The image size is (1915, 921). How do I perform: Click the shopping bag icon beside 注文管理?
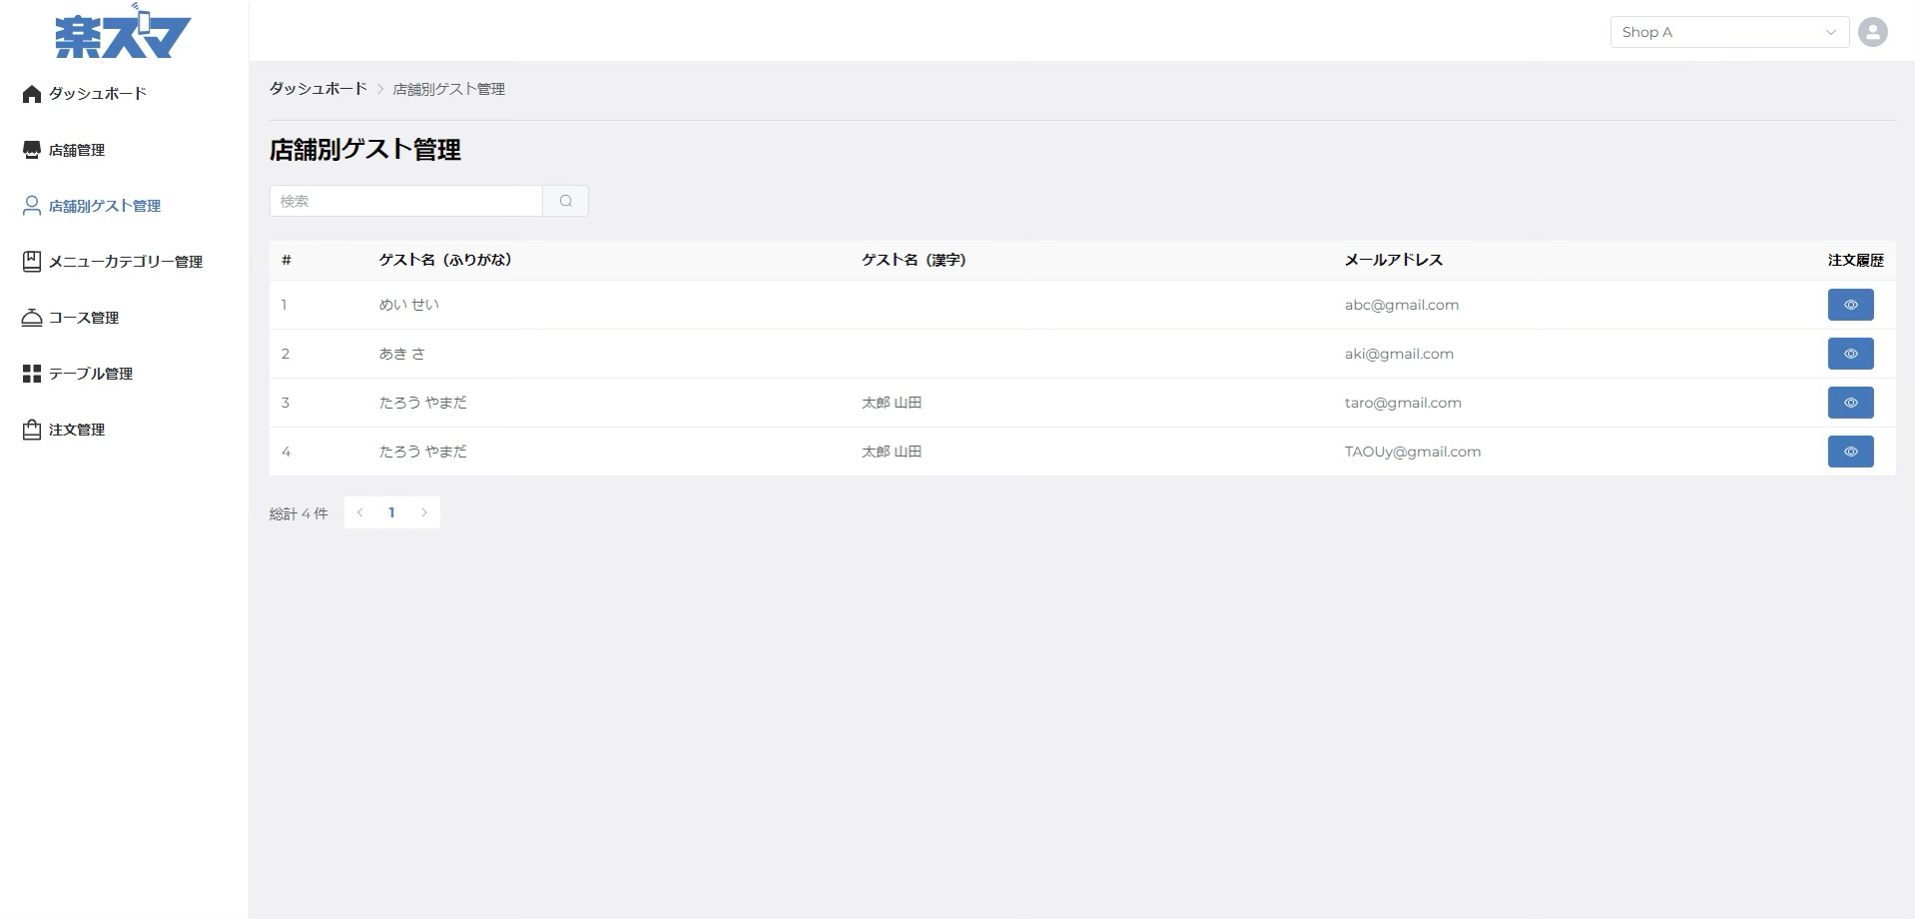click(x=32, y=430)
